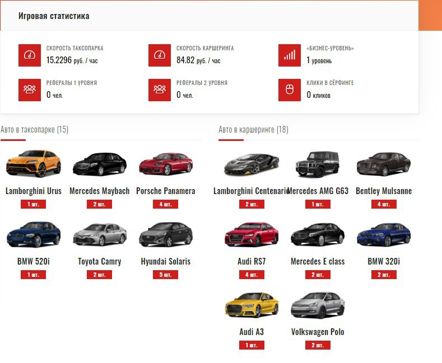Click the '2 шт.' badge under Lamborghini Centenario
Viewport: 442px width, 363px height.
[x=252, y=204]
